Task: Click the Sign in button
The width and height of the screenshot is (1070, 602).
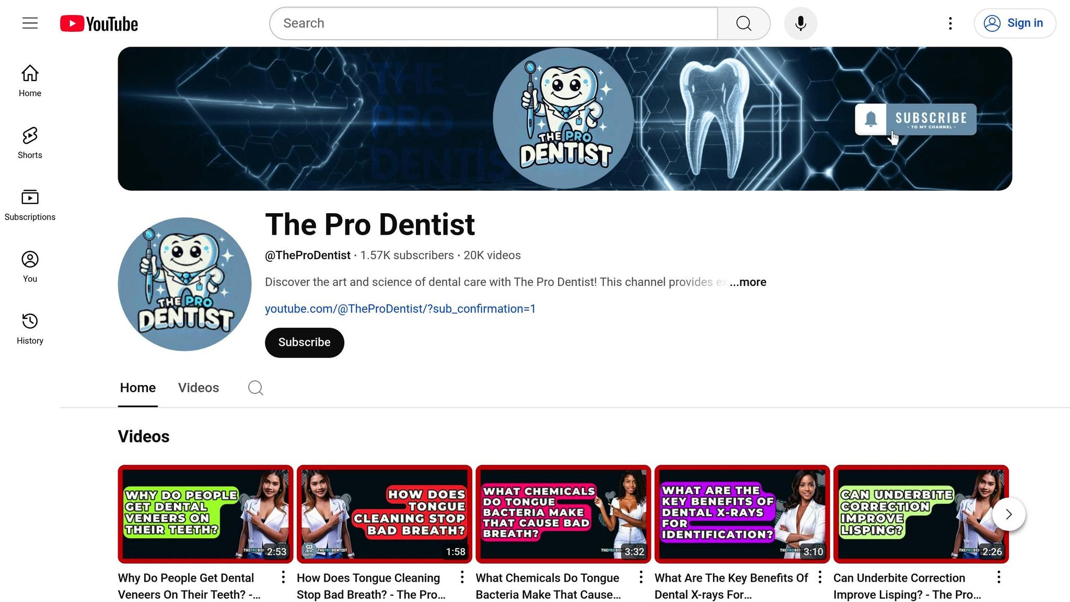Action: coord(1015,24)
